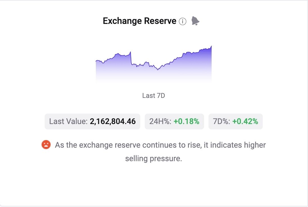Click the lowest dip in the chart line

coord(158,69)
